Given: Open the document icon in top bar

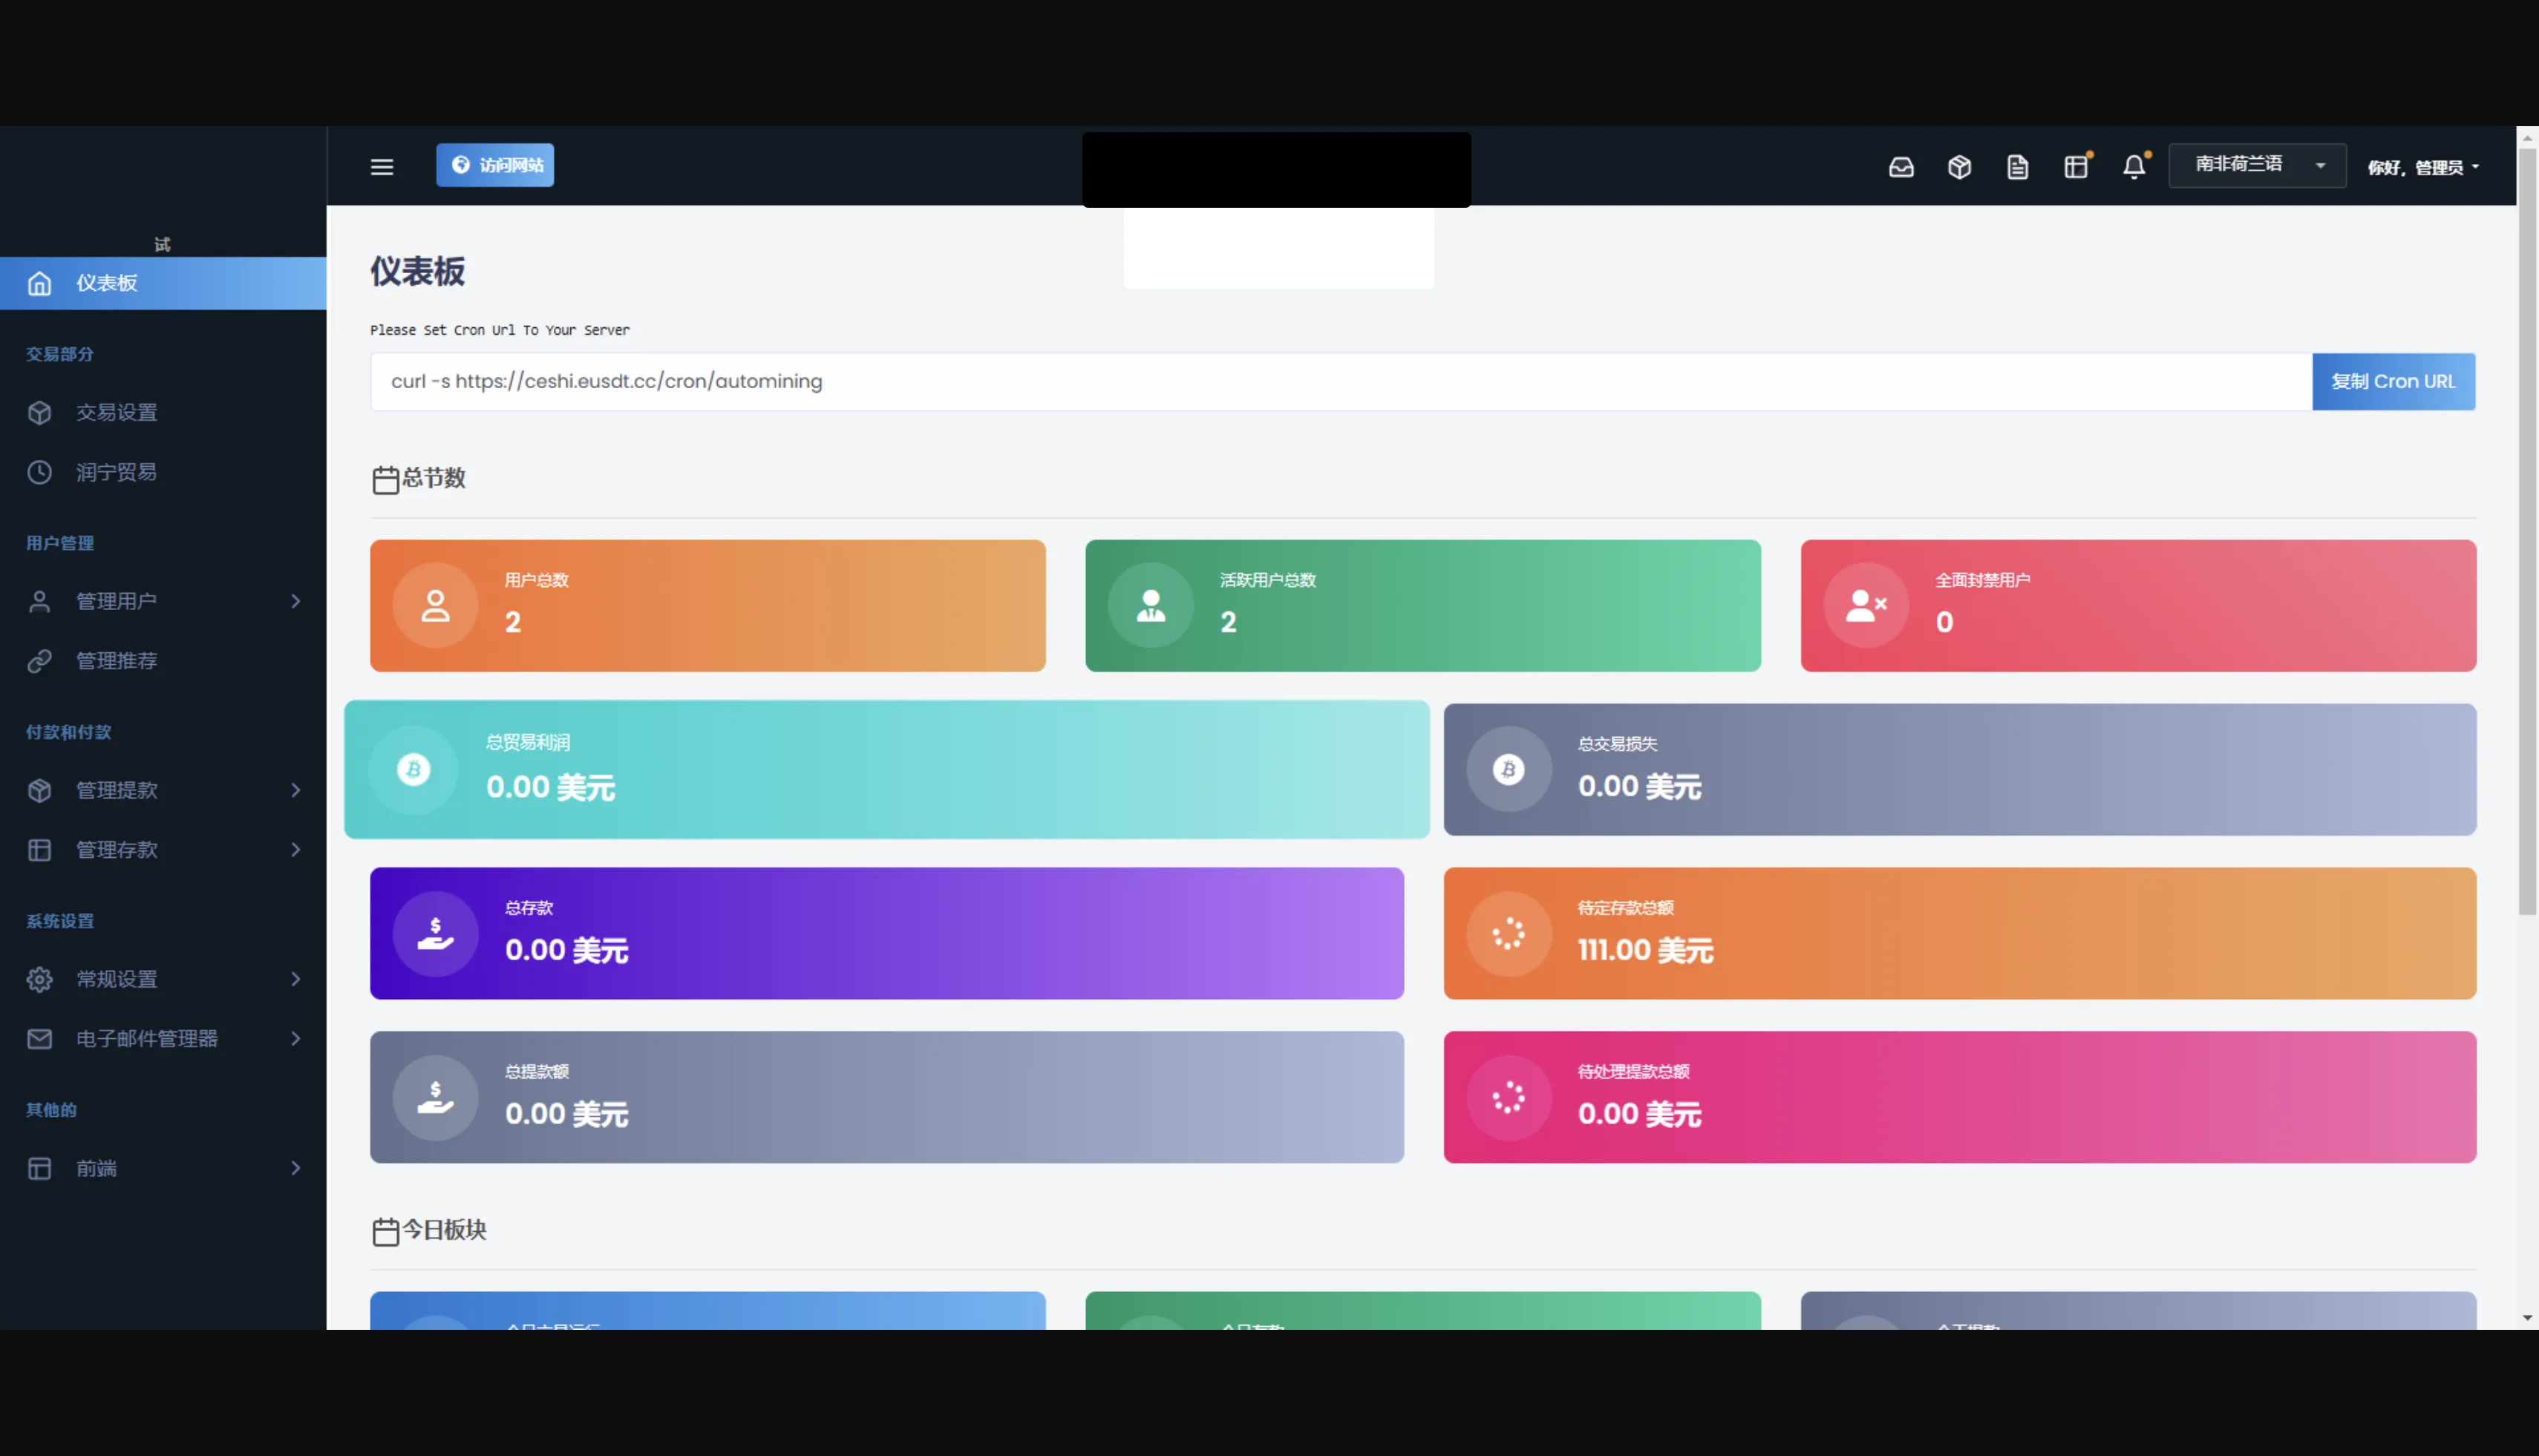Looking at the screenshot, I should [2017, 167].
